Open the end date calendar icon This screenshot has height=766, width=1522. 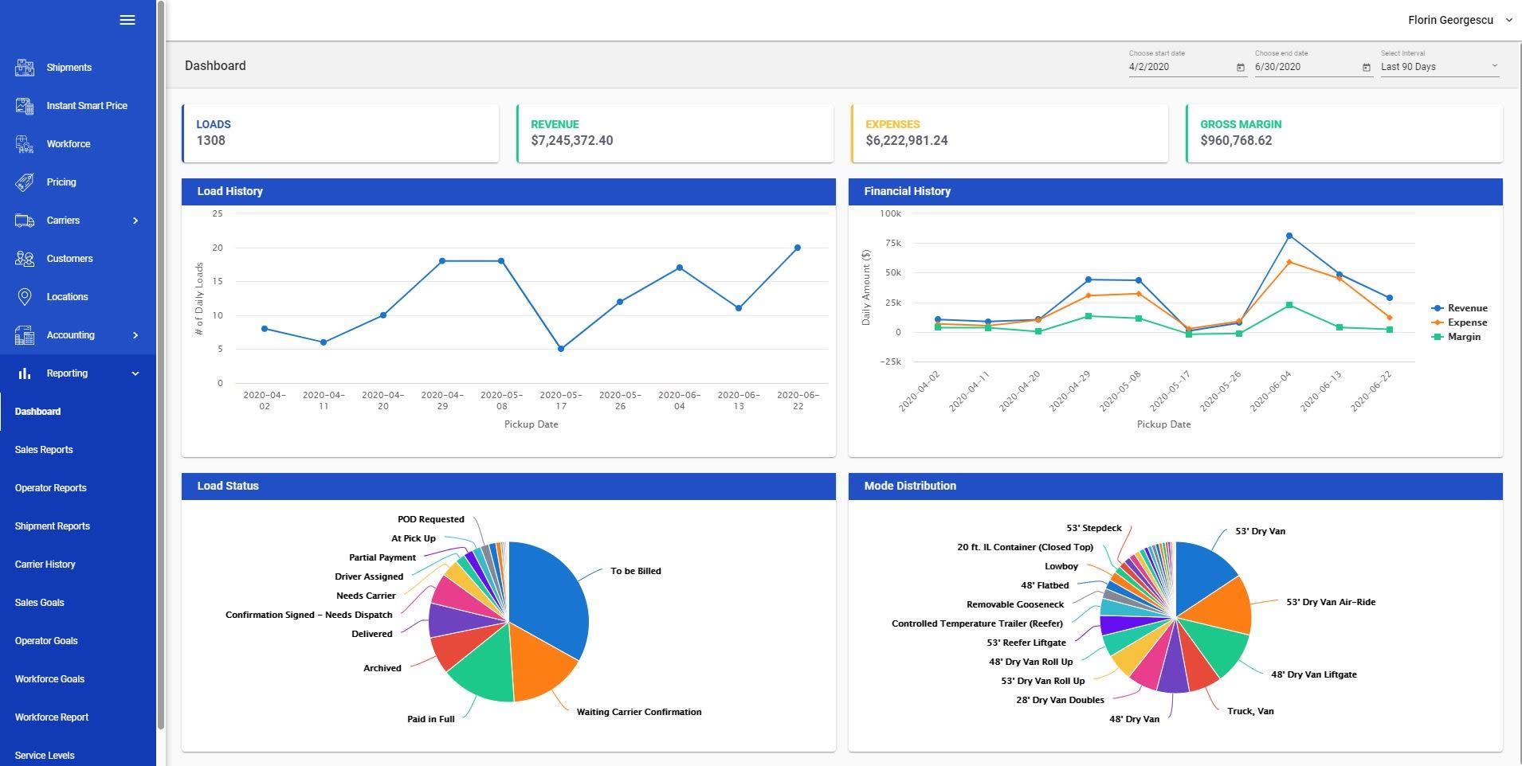point(1367,68)
